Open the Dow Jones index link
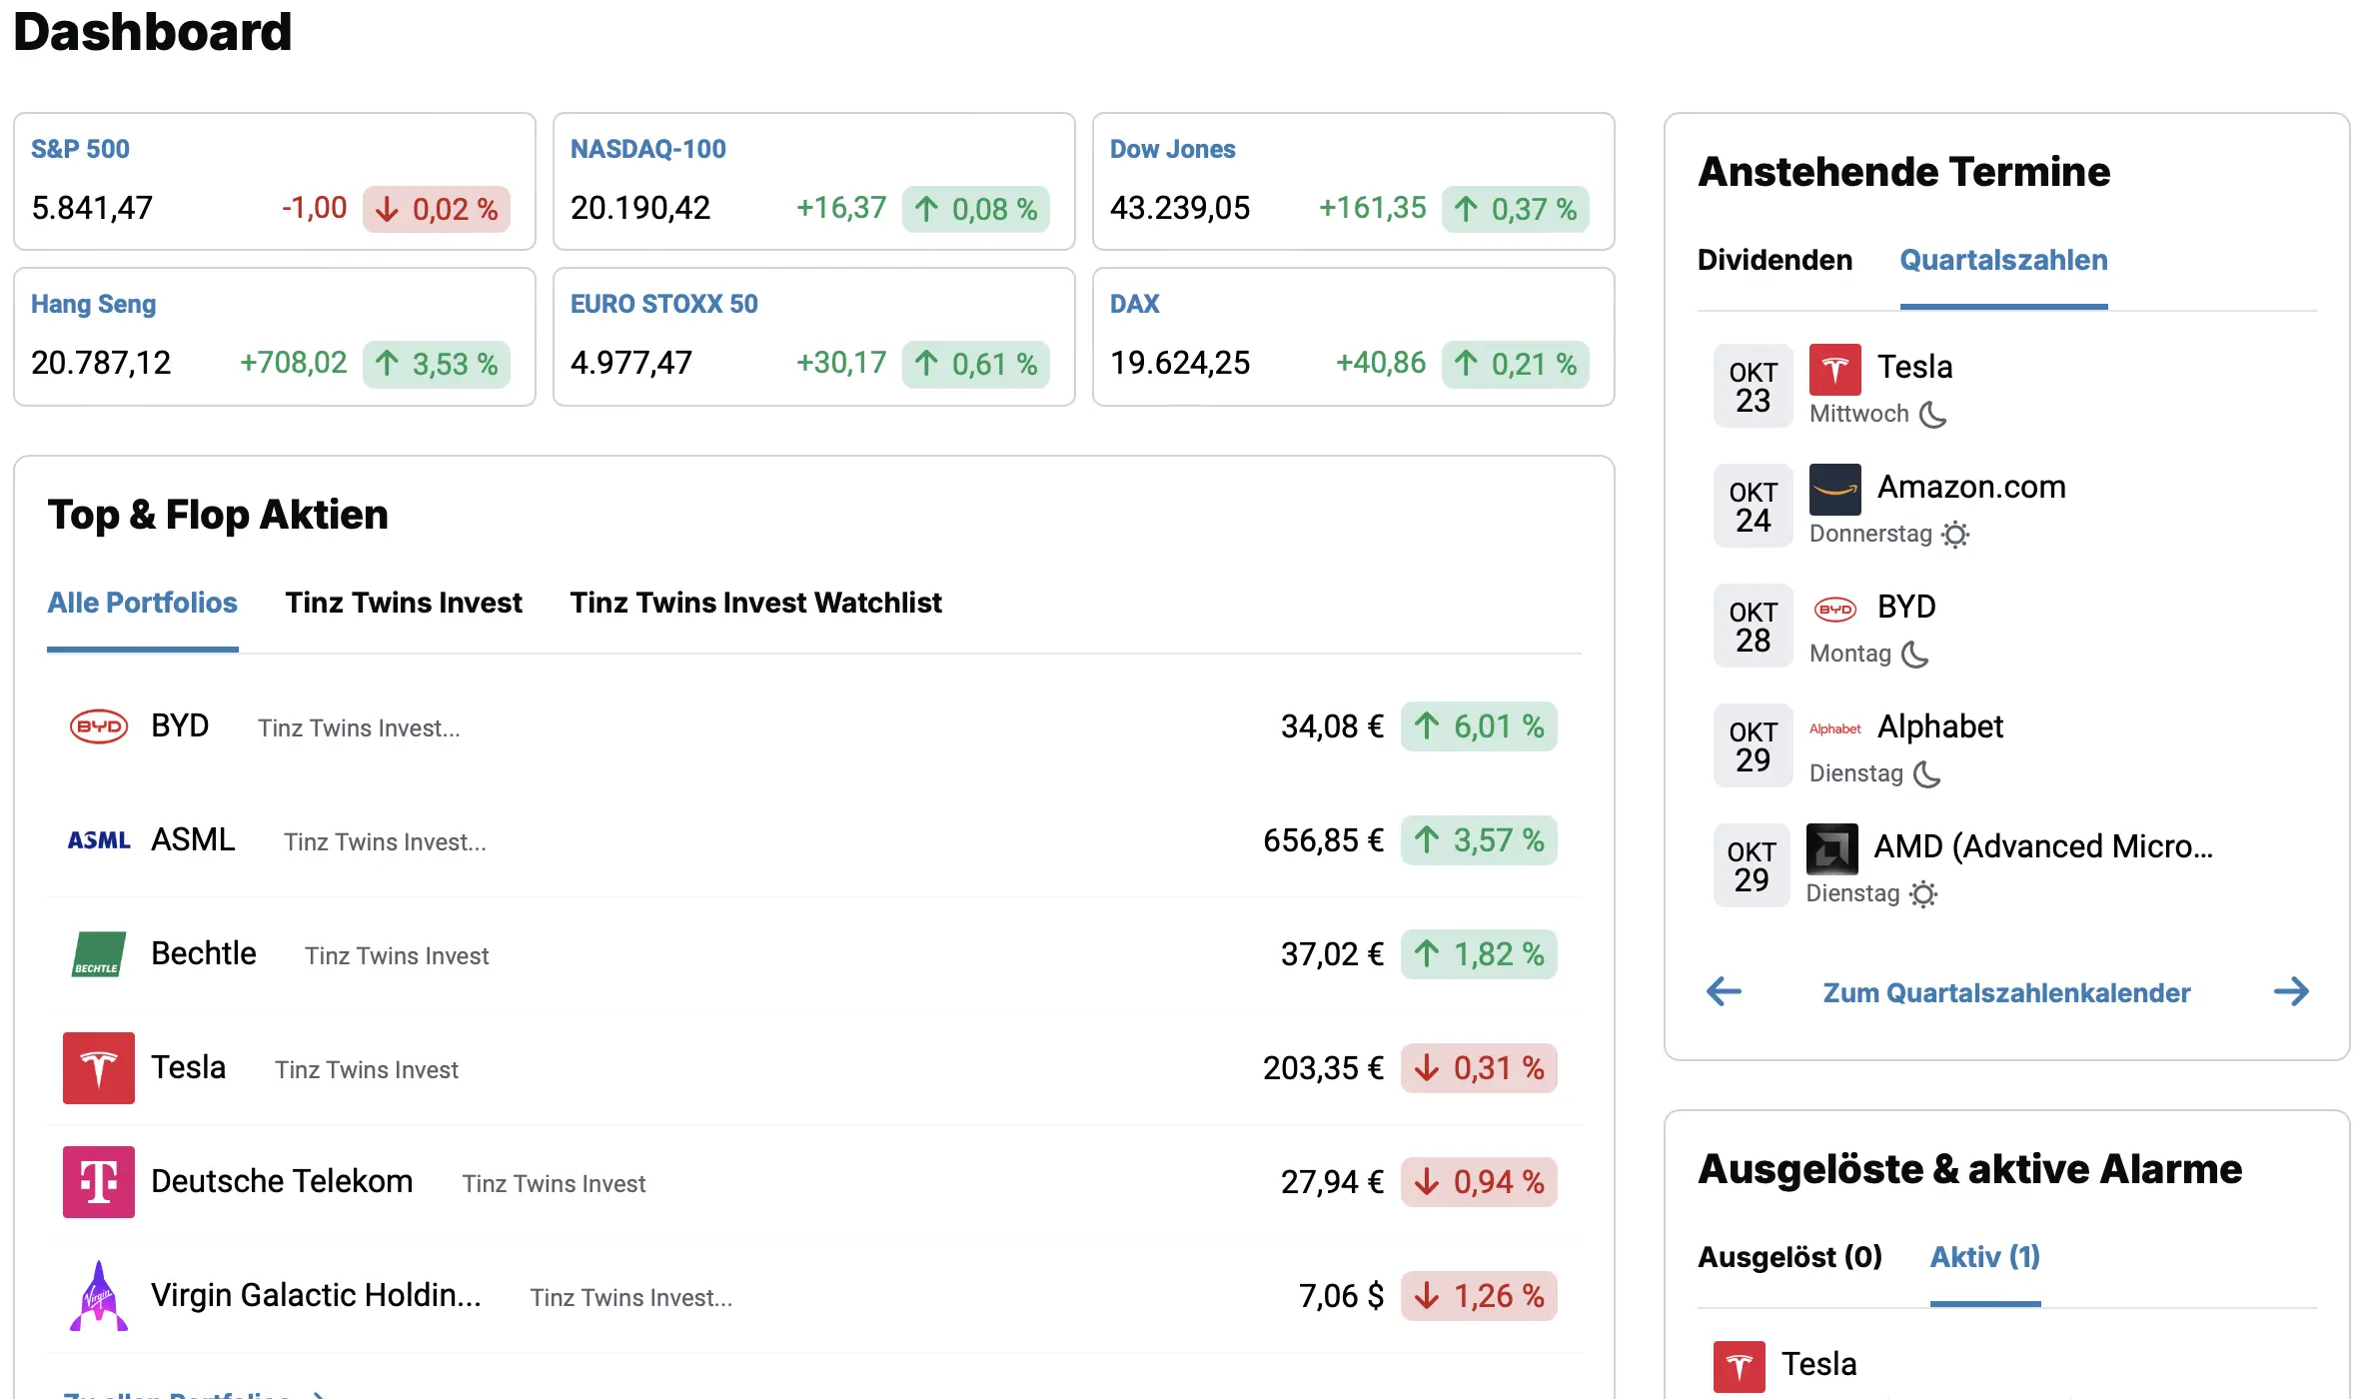Viewport: 2362px width, 1399px height. [x=1173, y=149]
